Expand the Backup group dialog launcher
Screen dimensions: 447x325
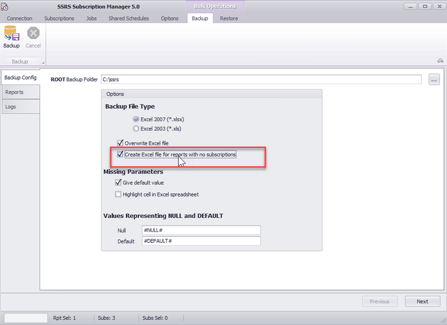click(42, 62)
